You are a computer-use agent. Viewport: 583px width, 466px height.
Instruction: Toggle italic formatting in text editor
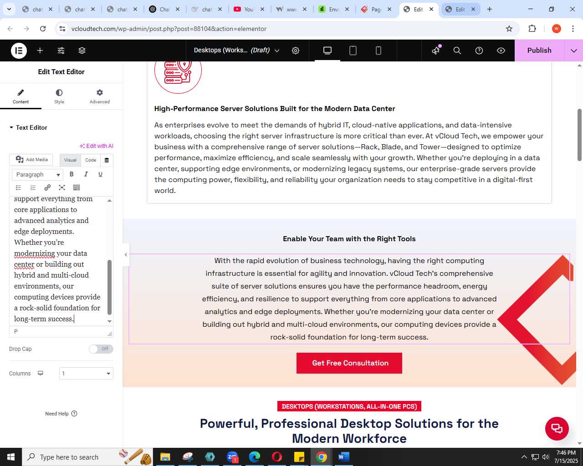[x=86, y=174]
